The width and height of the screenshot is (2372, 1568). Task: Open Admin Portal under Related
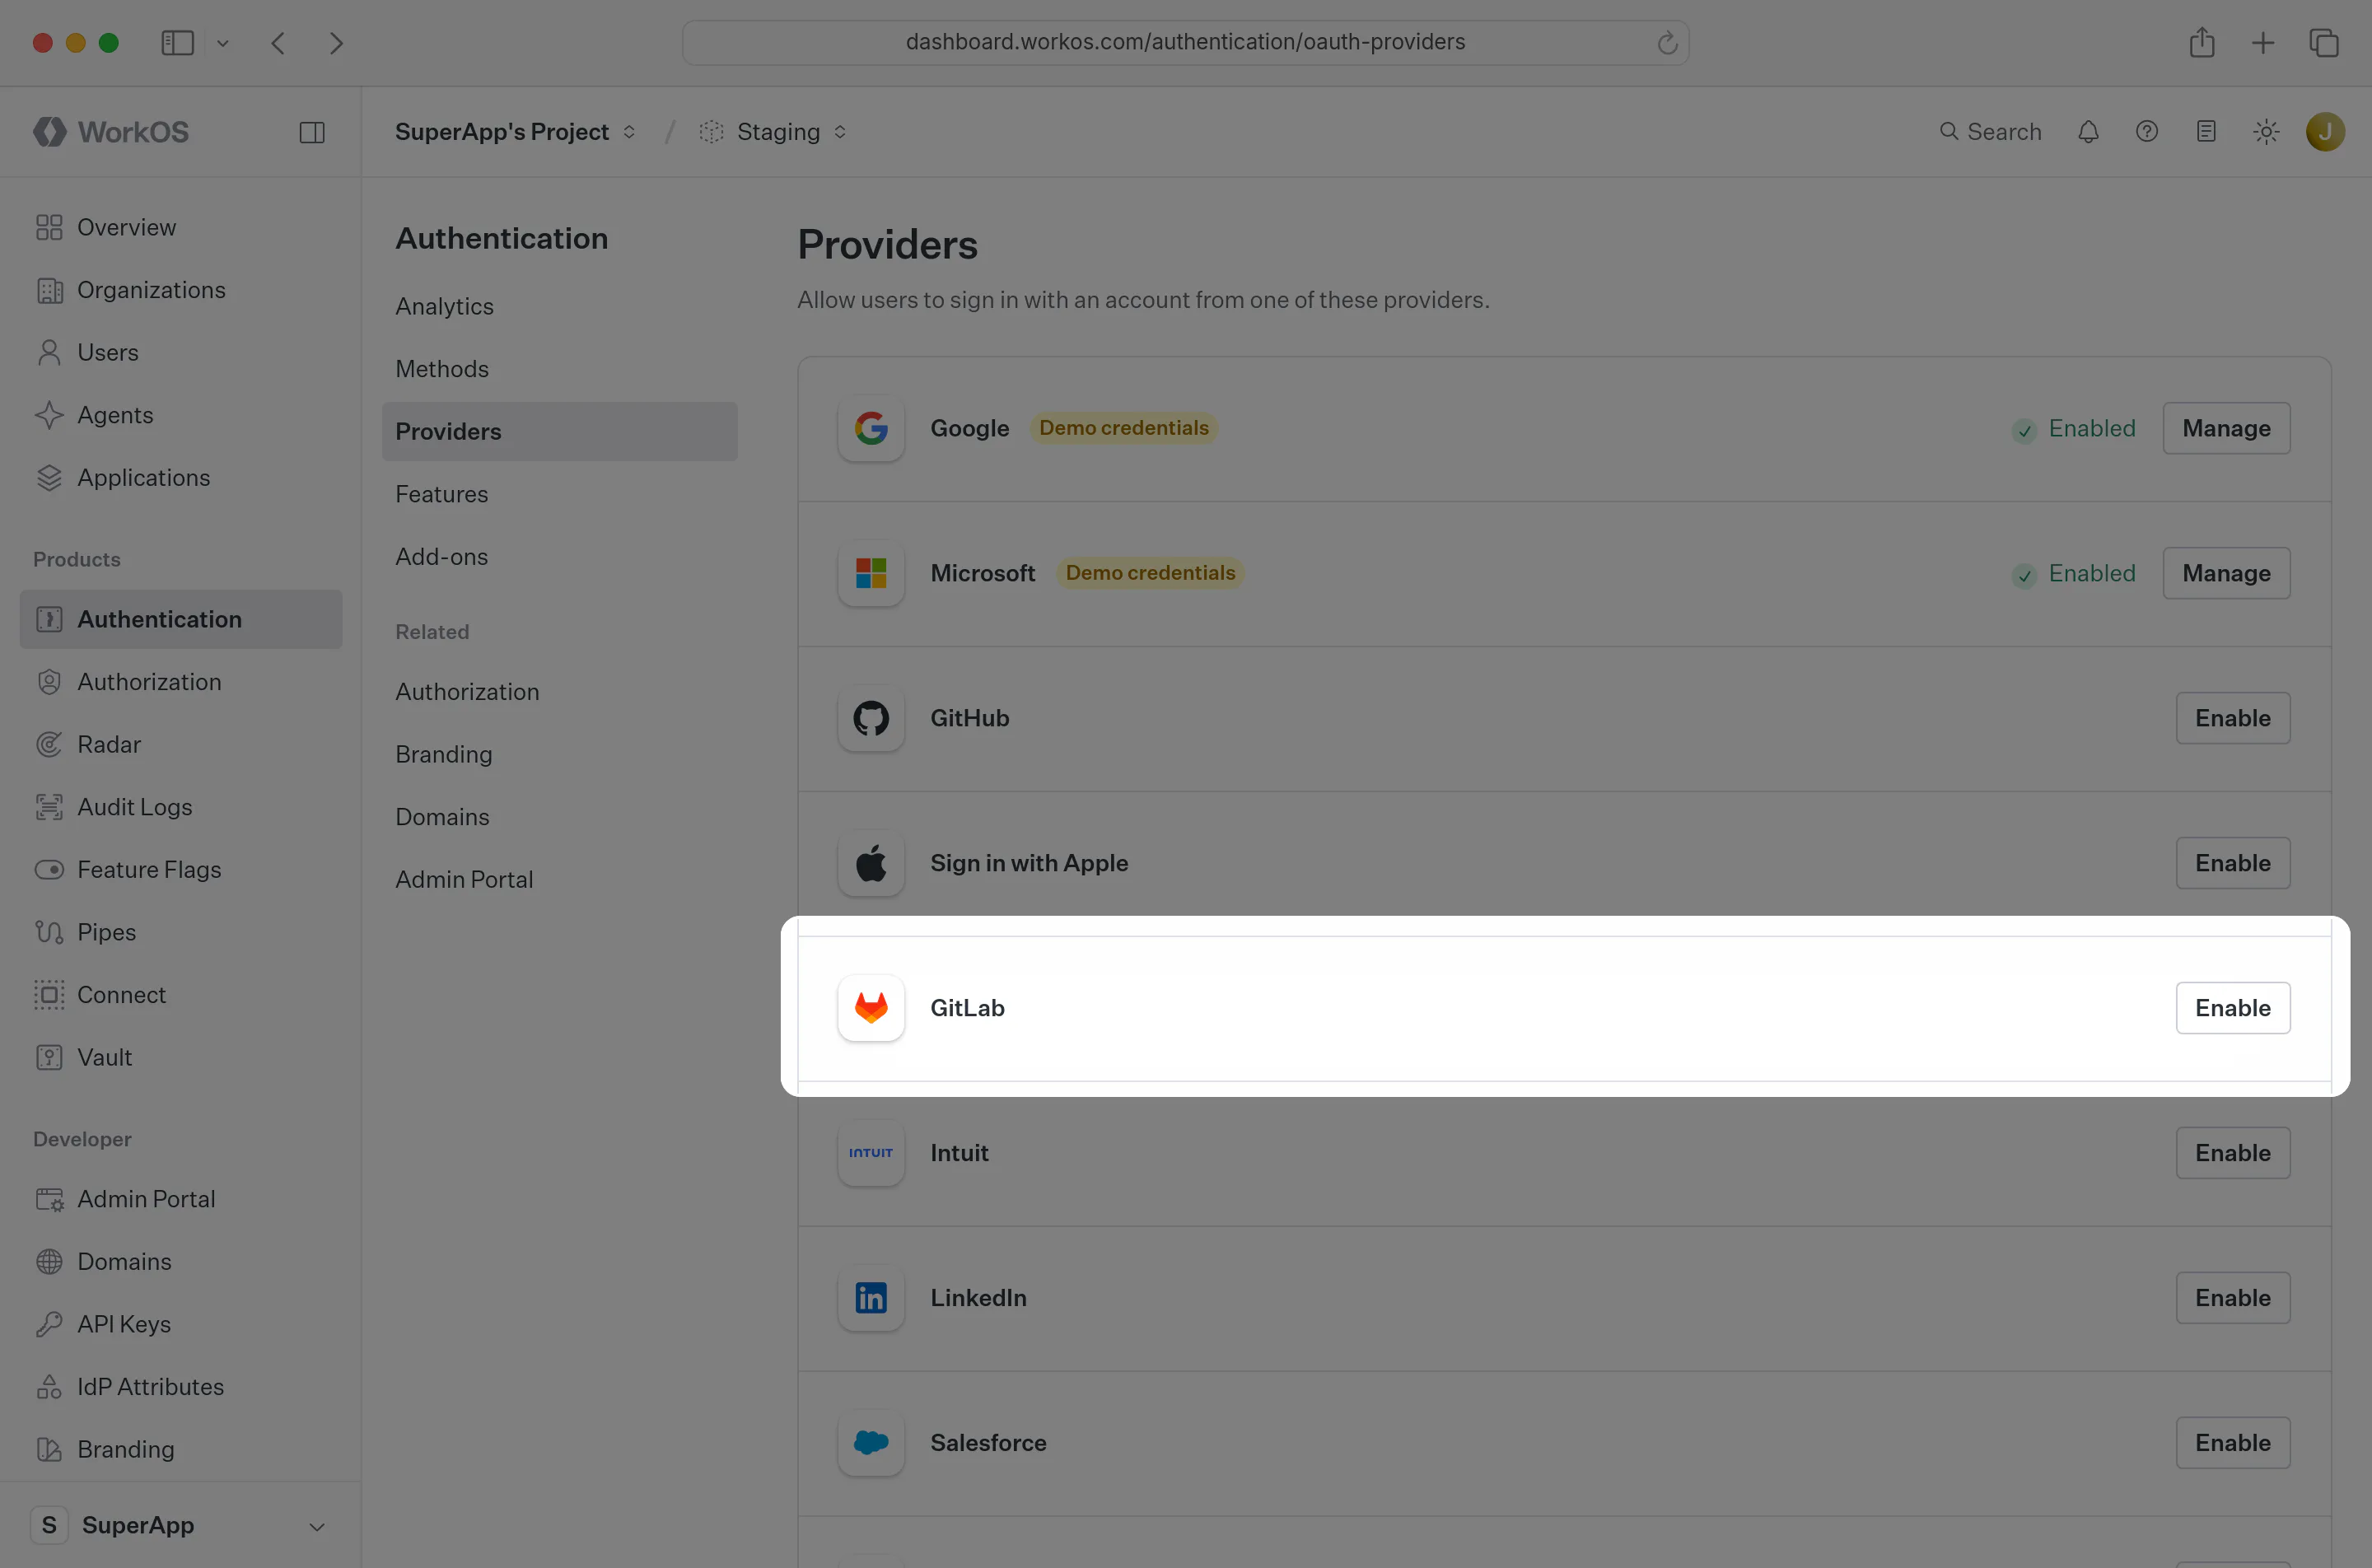(560, 880)
